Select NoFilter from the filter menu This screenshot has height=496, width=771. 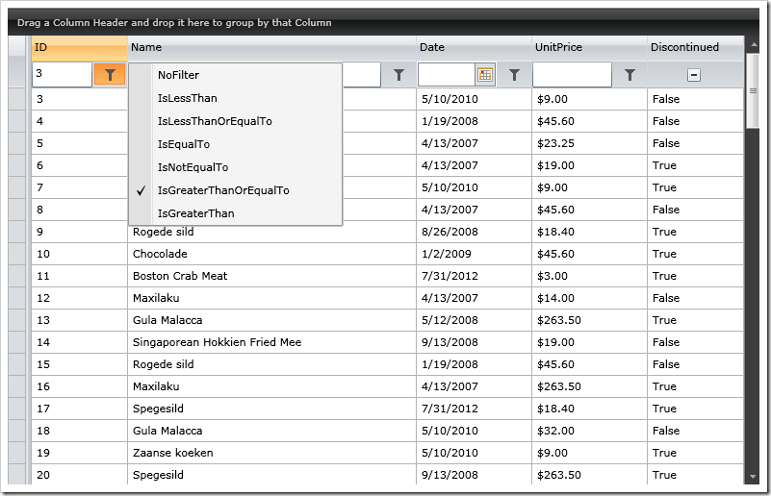pos(178,75)
